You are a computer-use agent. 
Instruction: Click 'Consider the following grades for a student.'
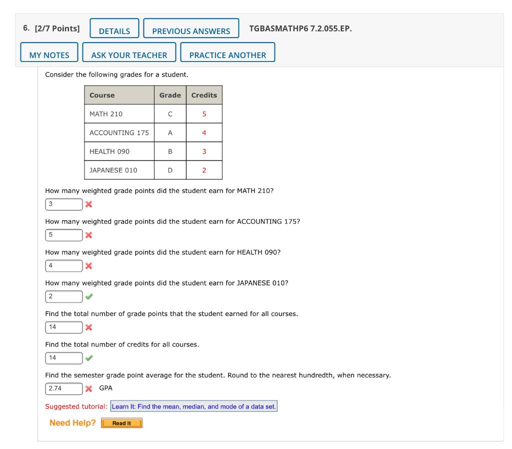[116, 74]
